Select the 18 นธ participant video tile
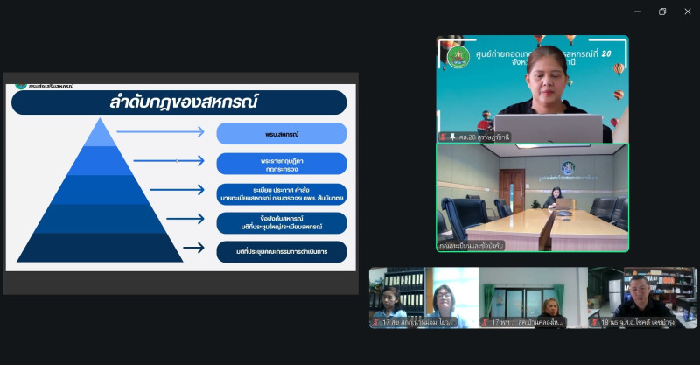Screen dimensions: 700x365 pos(642,296)
